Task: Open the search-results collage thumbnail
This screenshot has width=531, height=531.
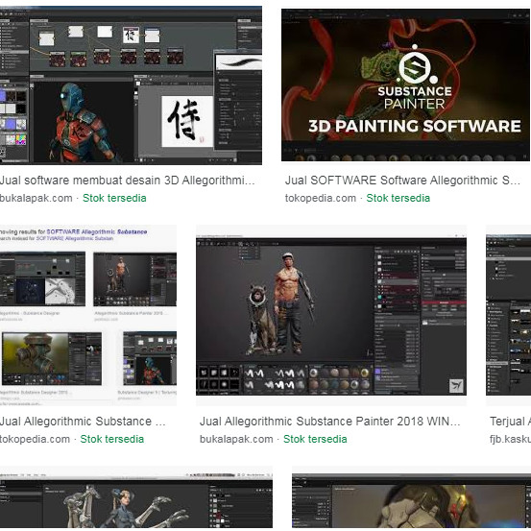Action: [88, 315]
